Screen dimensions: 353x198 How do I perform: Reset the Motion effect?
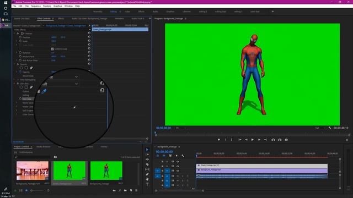tap(89, 33)
